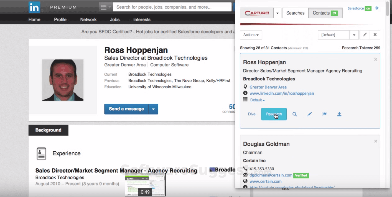Image resolution: width=392 pixels, height=197 pixels.
Task: Open the Actions dropdown
Action: point(251,35)
